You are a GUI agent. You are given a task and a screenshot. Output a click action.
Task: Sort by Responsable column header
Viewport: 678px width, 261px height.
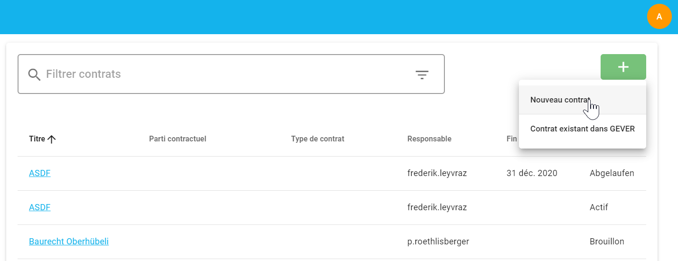click(429, 139)
